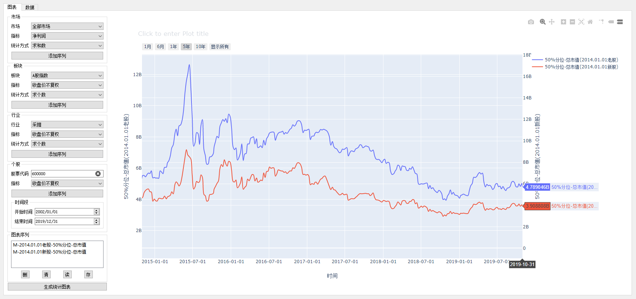The height and width of the screenshot is (299, 636).
Task: Select the 1年 range selector option
Action: click(x=173, y=47)
